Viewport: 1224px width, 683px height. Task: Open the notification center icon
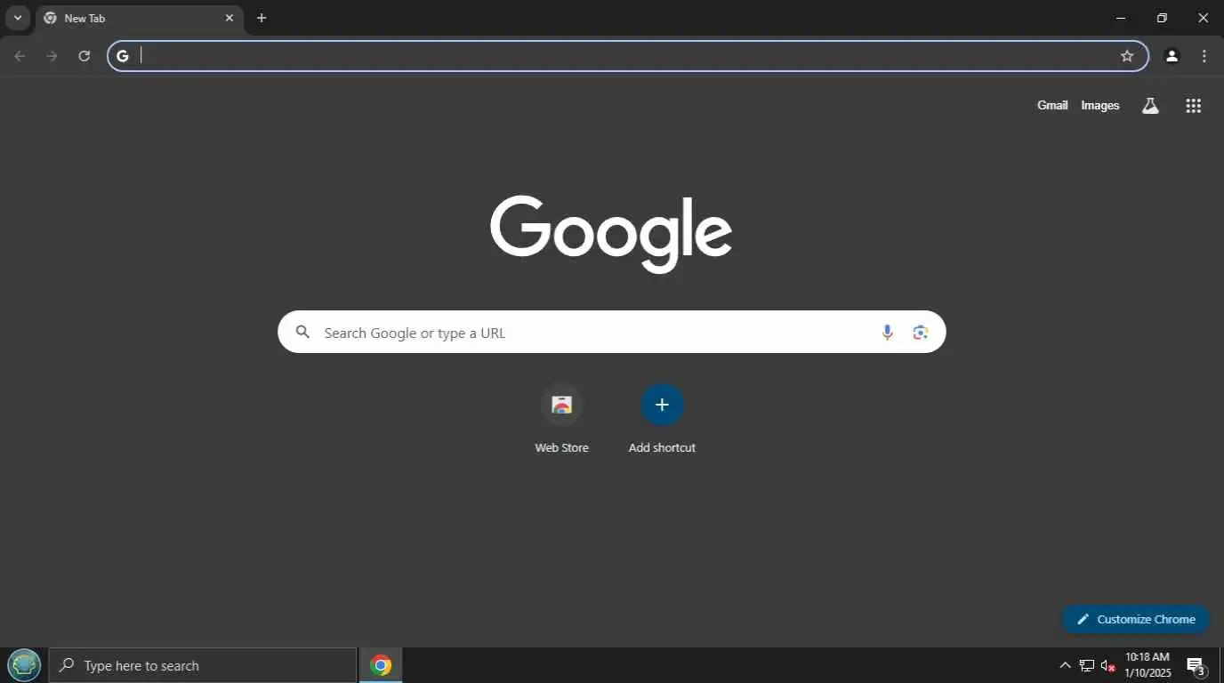(x=1196, y=666)
